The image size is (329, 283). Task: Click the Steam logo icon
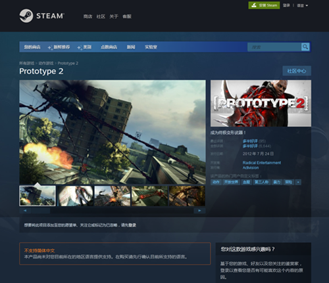[26, 16]
